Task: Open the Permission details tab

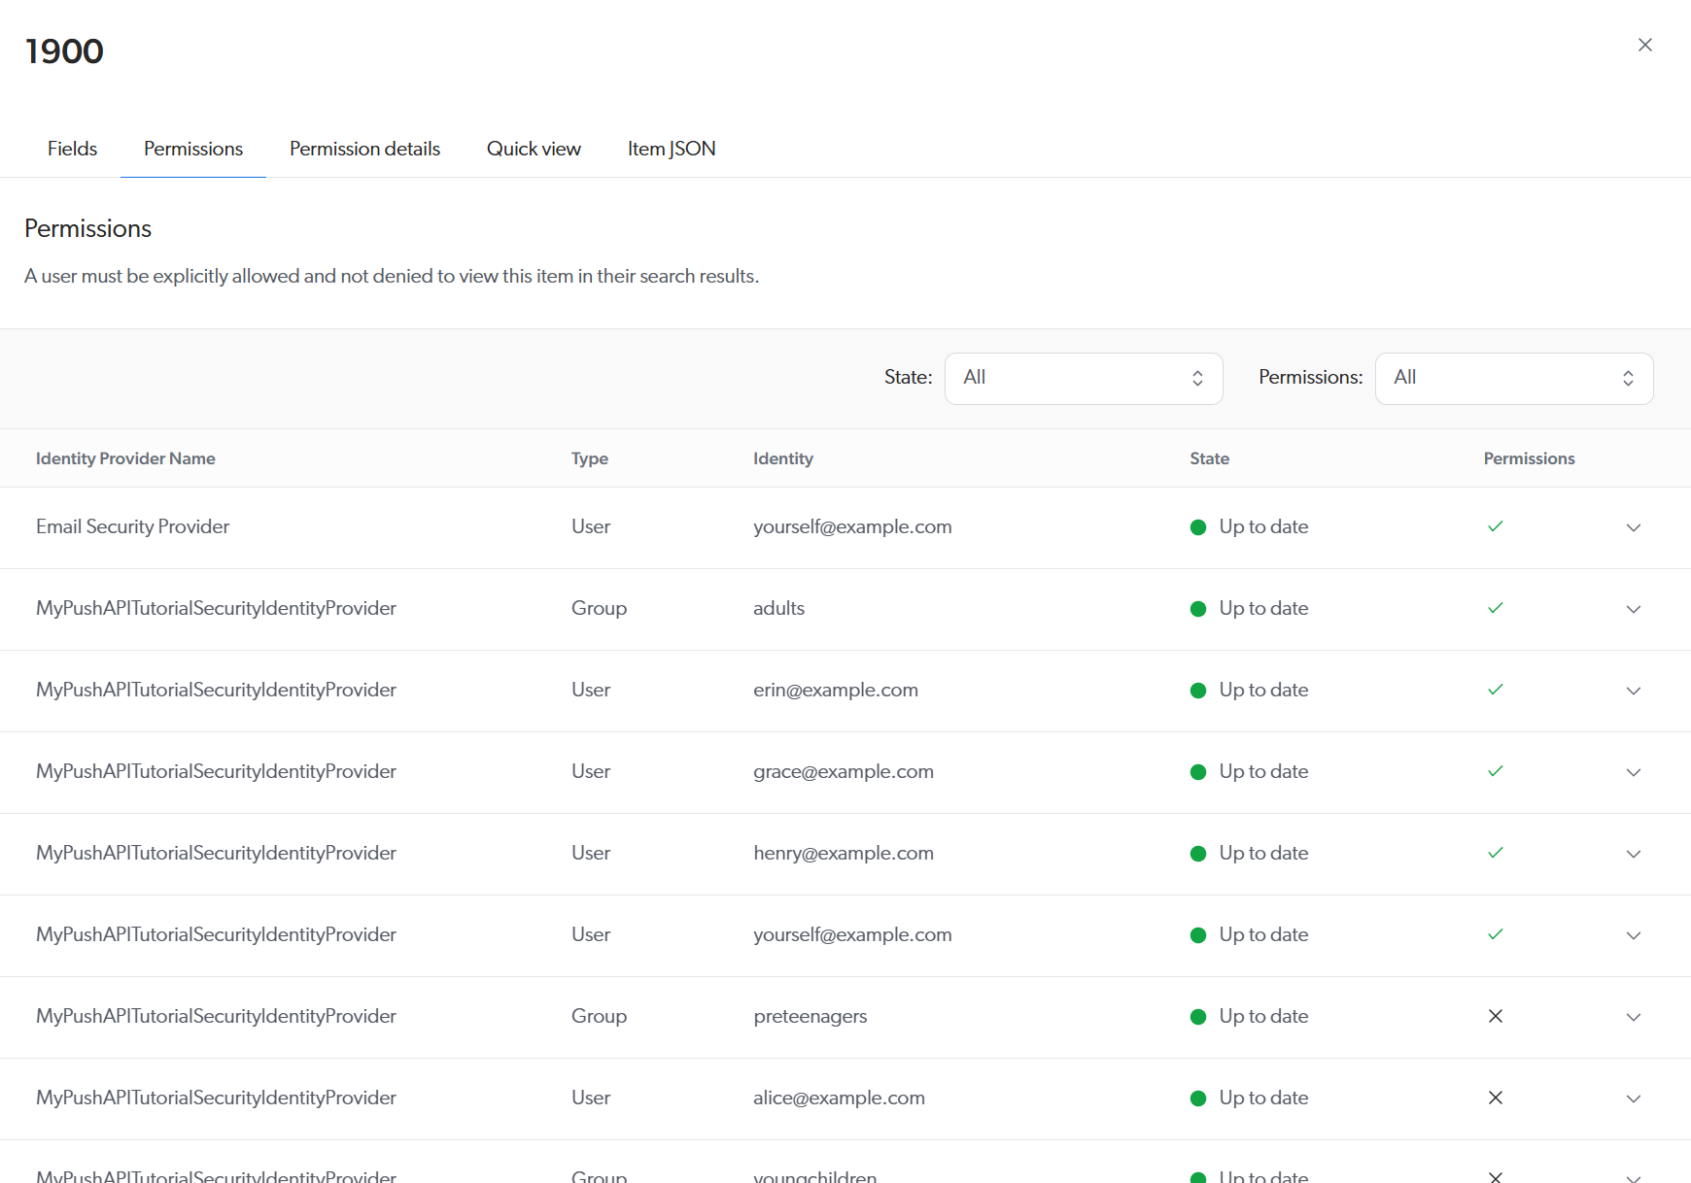Action: 364,149
